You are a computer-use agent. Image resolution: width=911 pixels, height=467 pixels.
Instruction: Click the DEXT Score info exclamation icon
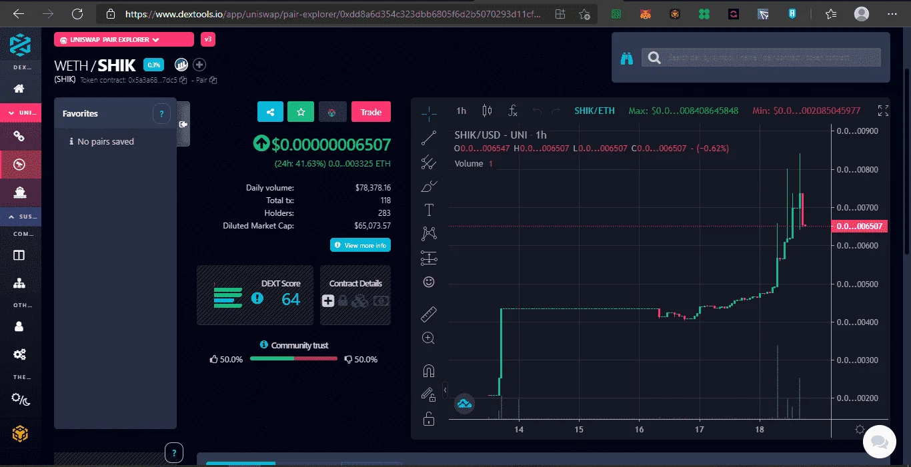[257, 298]
